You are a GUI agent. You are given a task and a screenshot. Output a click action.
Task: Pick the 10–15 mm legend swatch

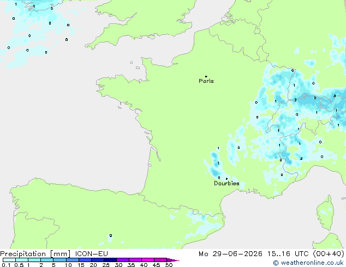(72, 260)
